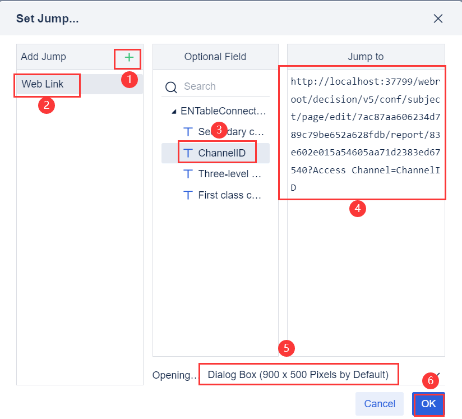Close the Set Jump dialog with the X

(x=438, y=19)
